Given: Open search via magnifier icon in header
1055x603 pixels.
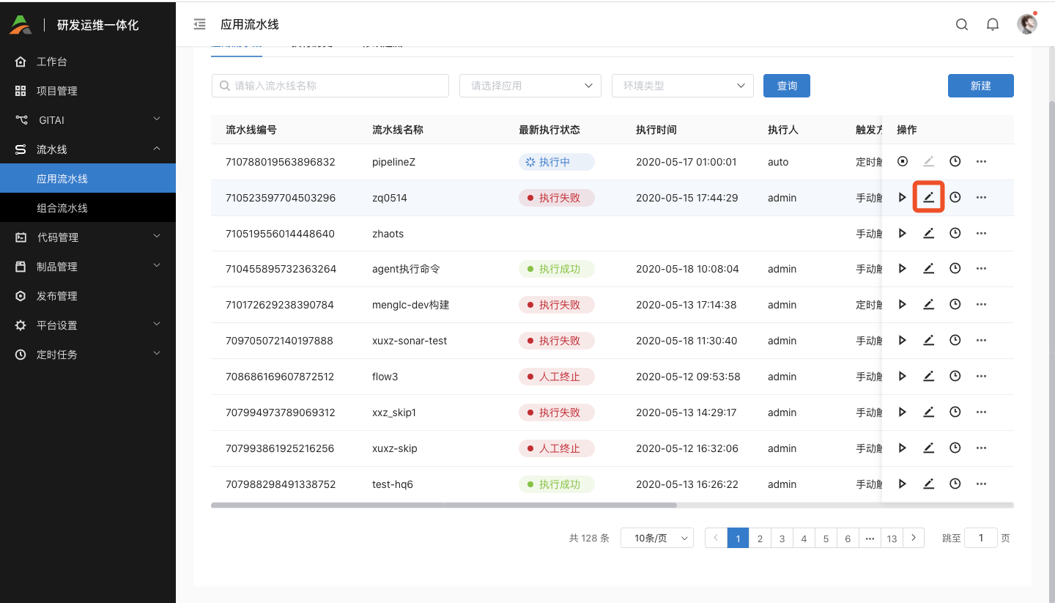Looking at the screenshot, I should point(962,24).
